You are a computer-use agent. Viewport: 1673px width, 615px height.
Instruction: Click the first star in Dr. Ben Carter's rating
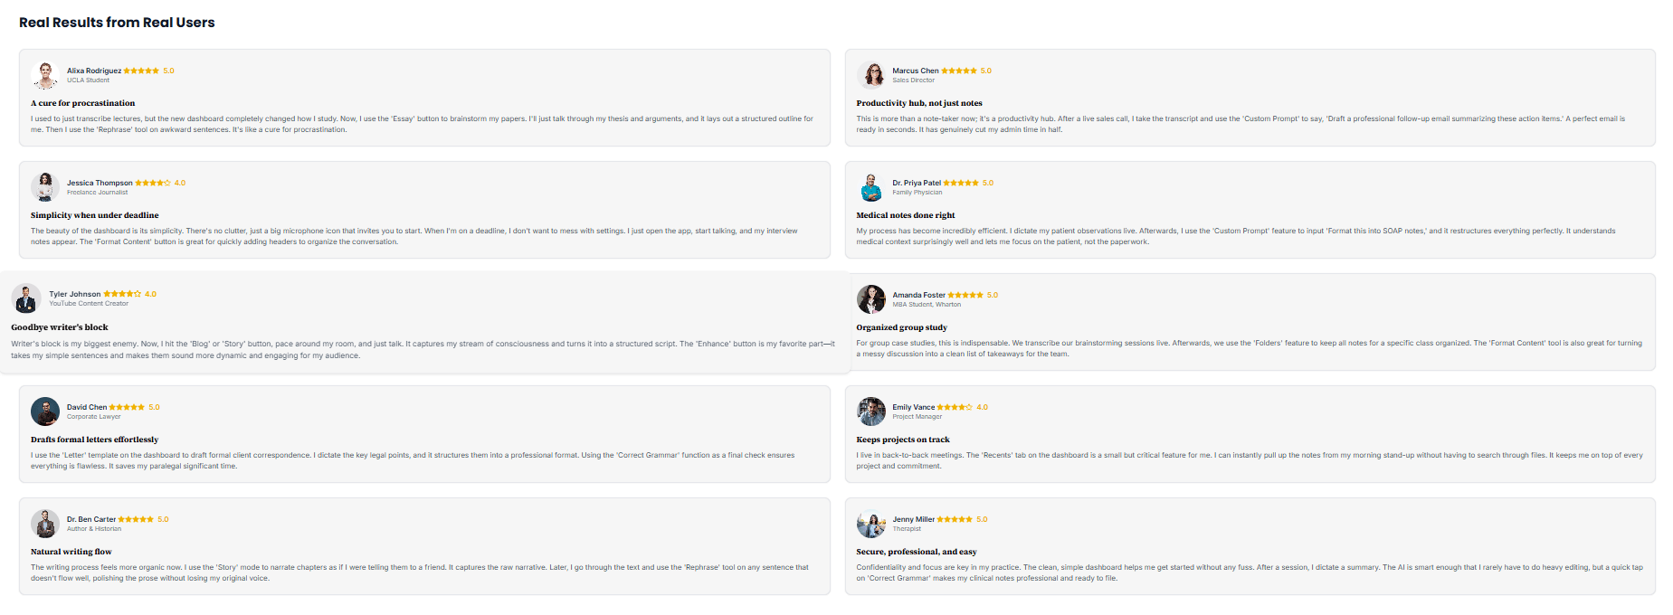[120, 519]
